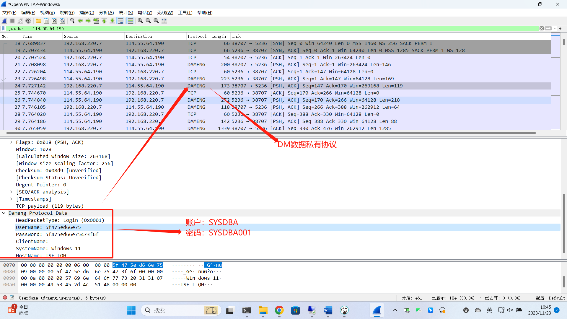Open a capture file folder icon
Viewport: 567px width, 319px height.
click(38, 21)
